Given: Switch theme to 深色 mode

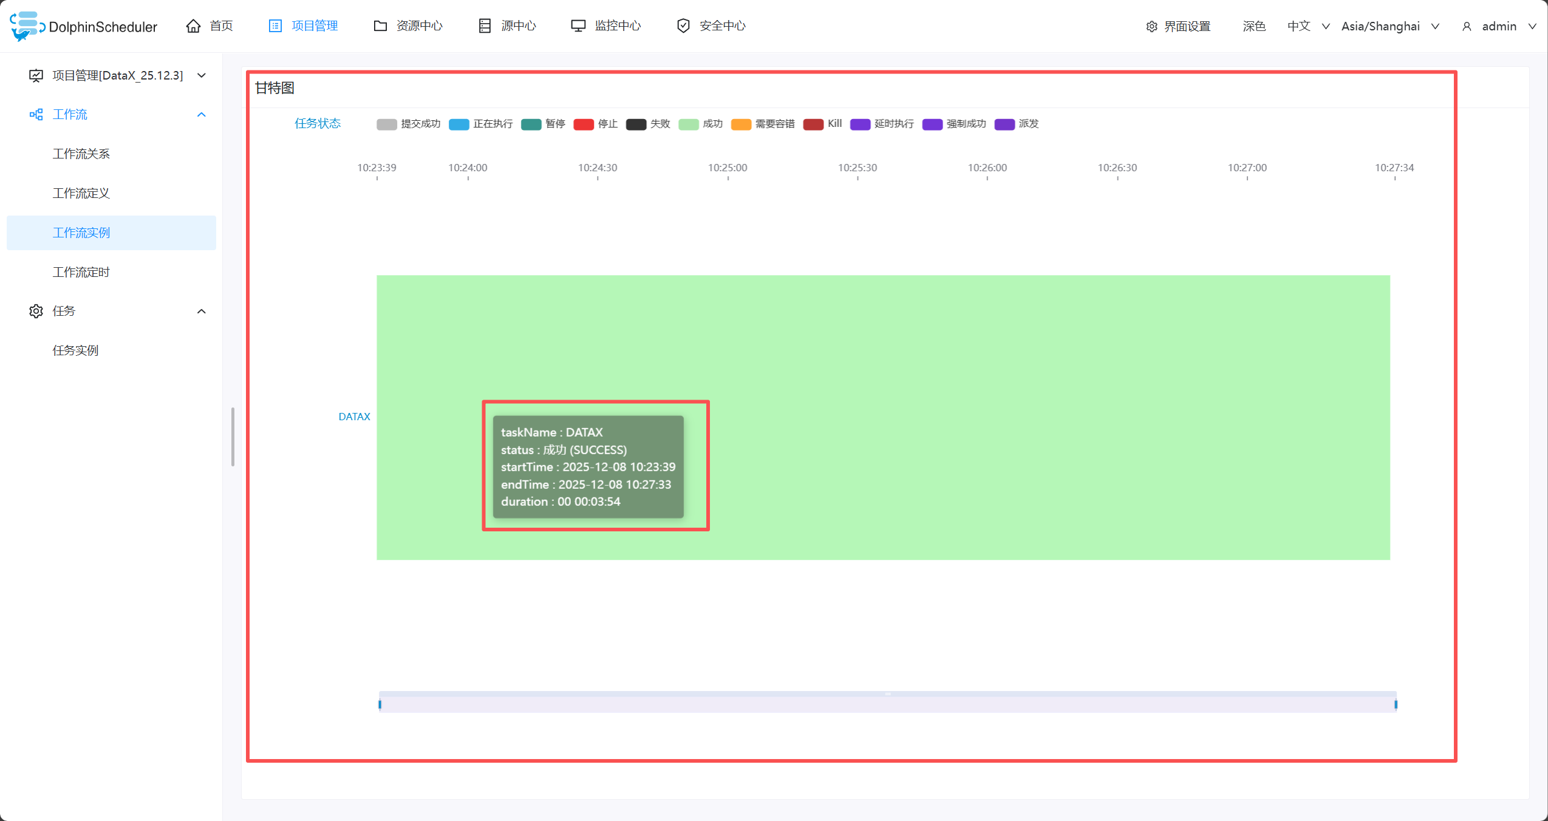Looking at the screenshot, I should [x=1253, y=26].
